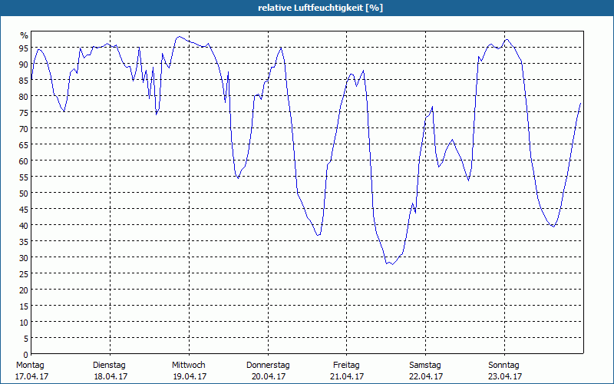This screenshot has width=614, height=384.
Task: Click the y-axis value '25'
Action: coord(24,274)
